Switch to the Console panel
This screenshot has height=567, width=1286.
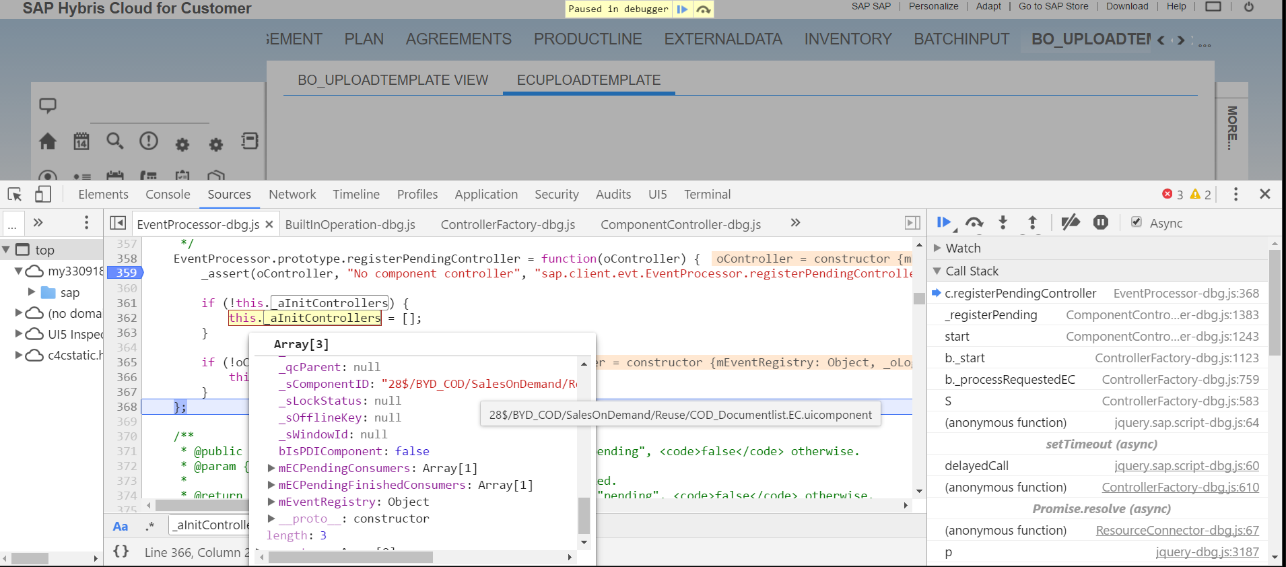pos(168,195)
